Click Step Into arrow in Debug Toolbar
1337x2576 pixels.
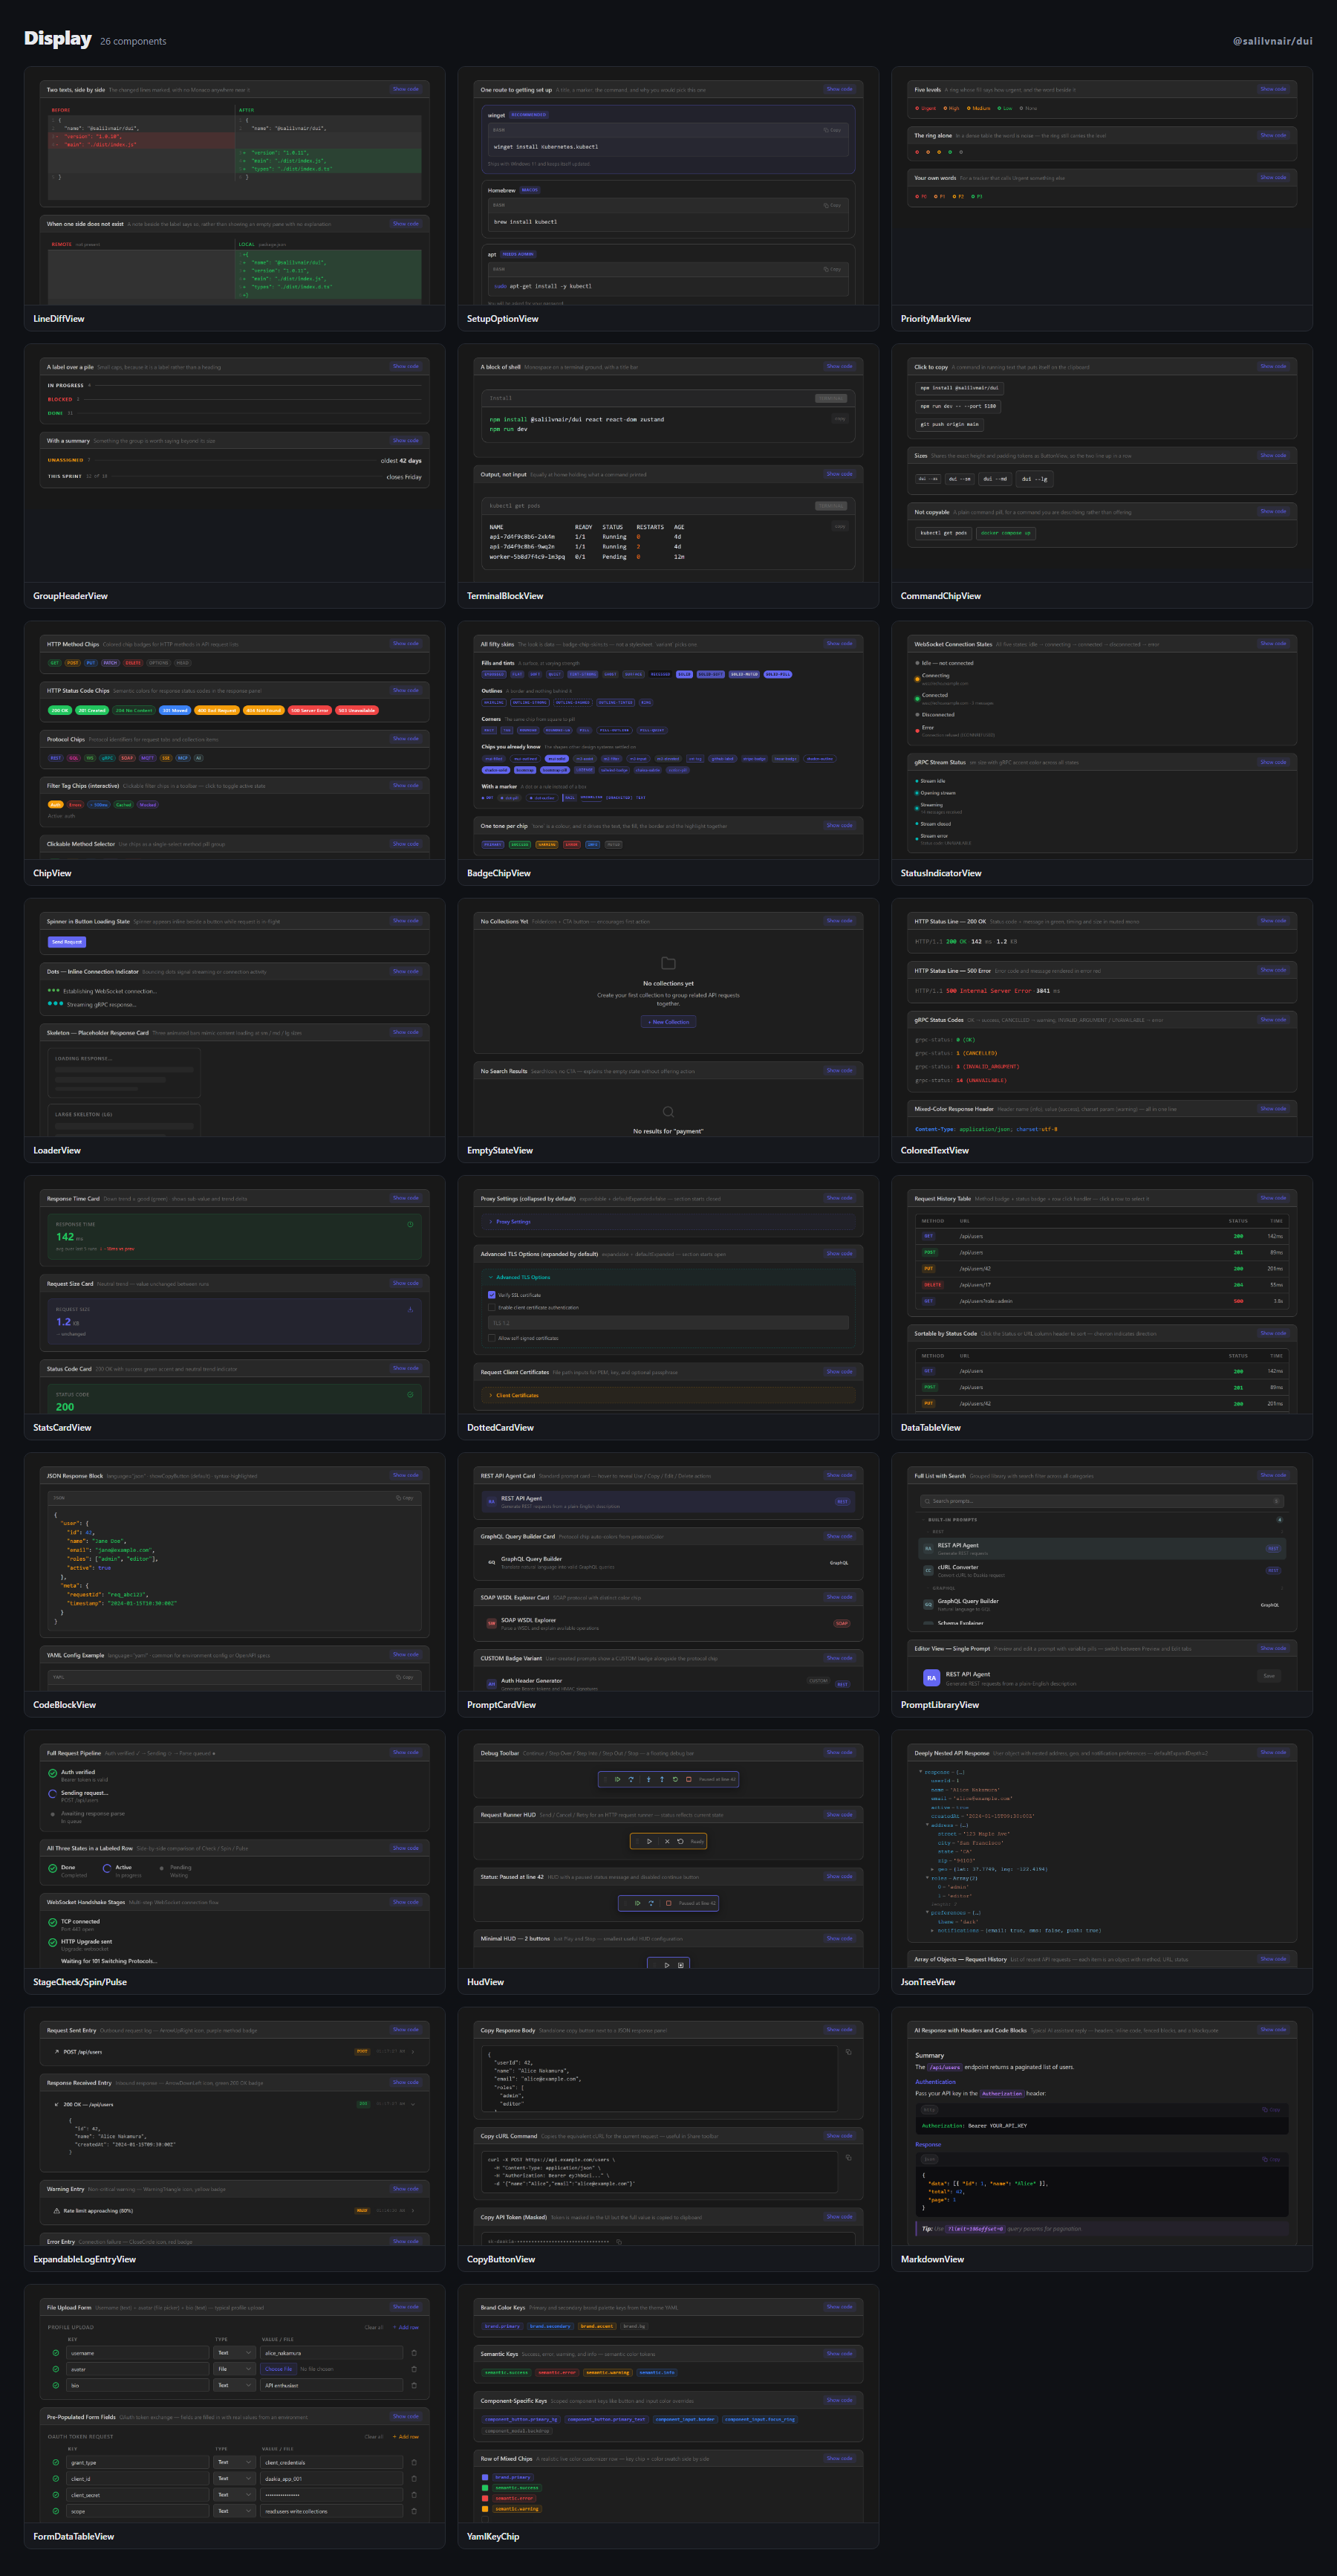[649, 1780]
